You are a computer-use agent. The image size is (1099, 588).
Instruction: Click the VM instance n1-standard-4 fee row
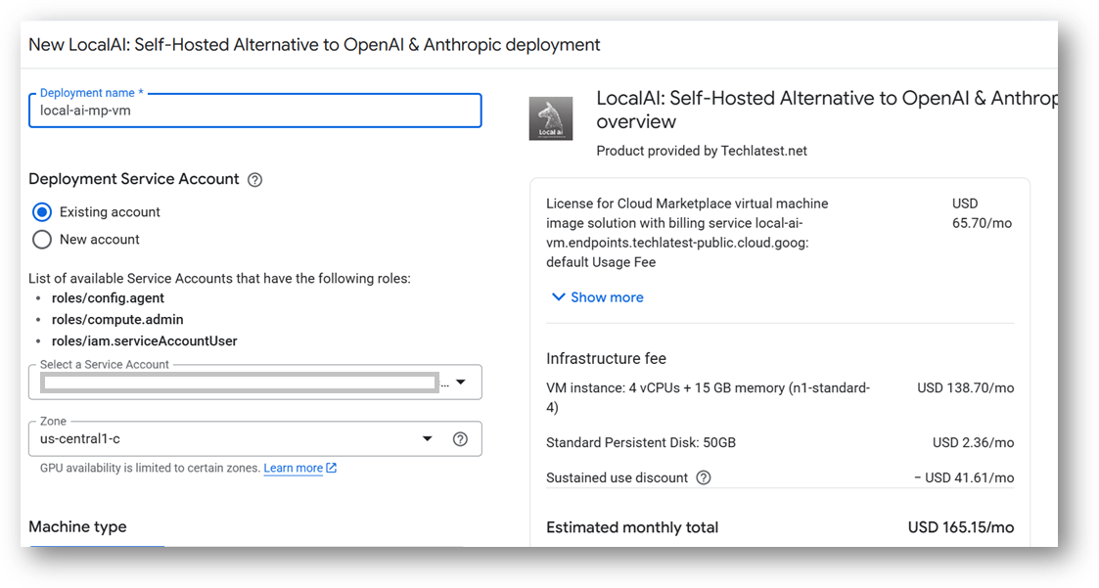pyautogui.click(x=780, y=397)
